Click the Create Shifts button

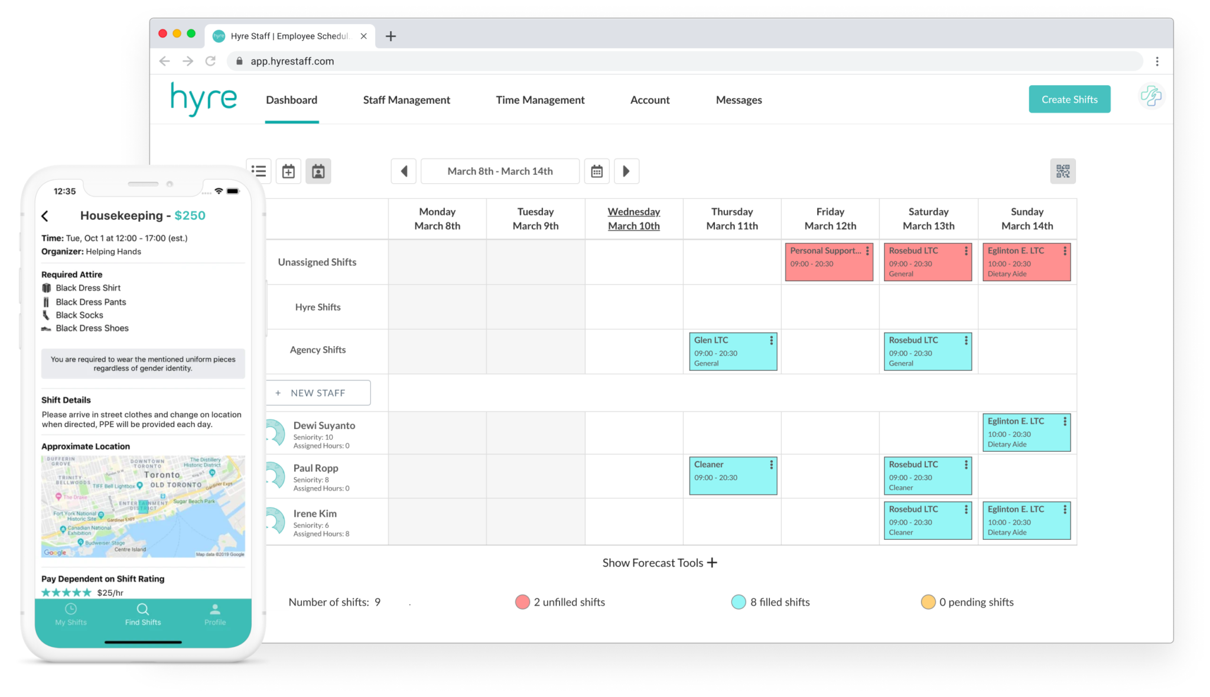pyautogui.click(x=1069, y=99)
